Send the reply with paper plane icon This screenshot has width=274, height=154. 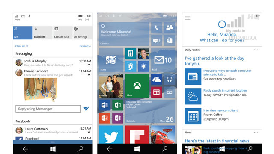(86, 109)
